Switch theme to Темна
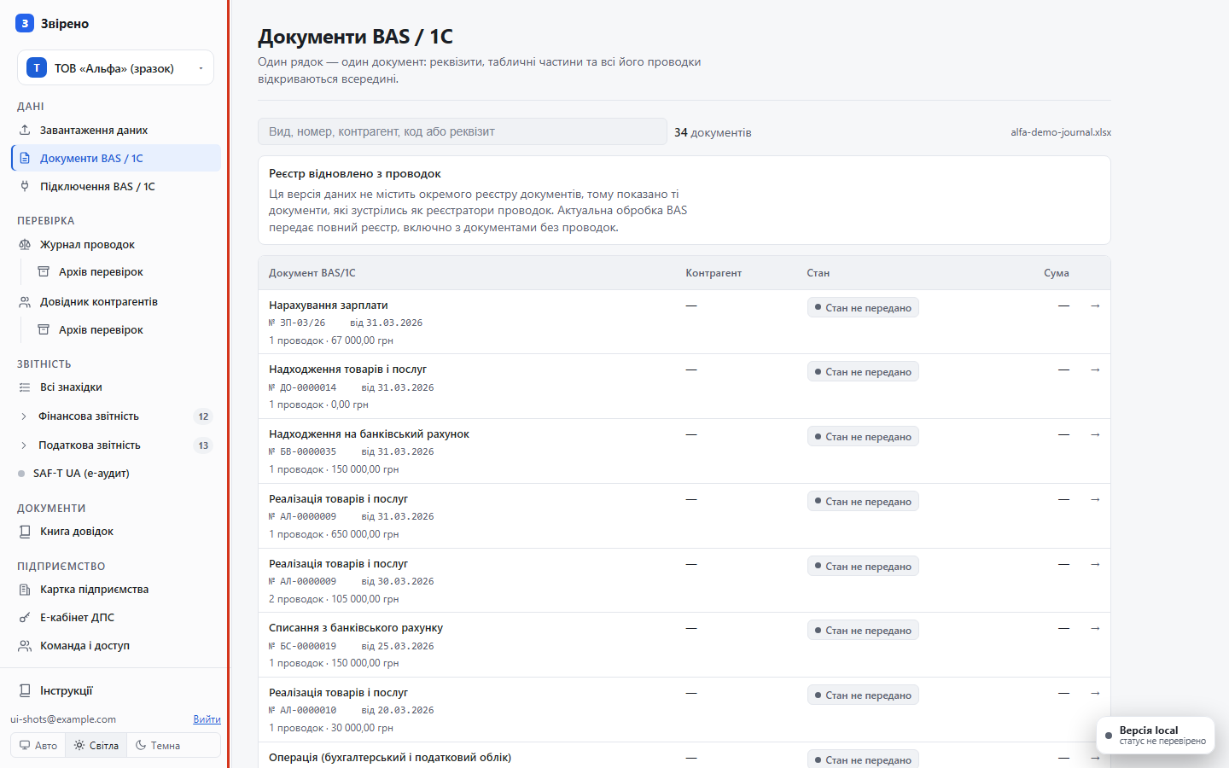 pos(158,746)
